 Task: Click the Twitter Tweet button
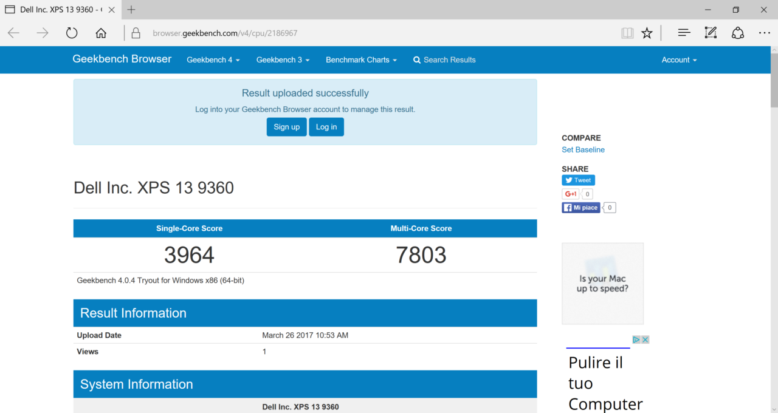578,180
